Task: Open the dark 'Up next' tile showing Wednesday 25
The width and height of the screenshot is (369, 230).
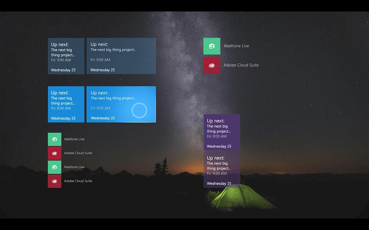Action: tap(66, 56)
